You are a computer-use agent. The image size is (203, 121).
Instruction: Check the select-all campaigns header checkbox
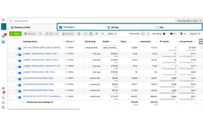11,41
